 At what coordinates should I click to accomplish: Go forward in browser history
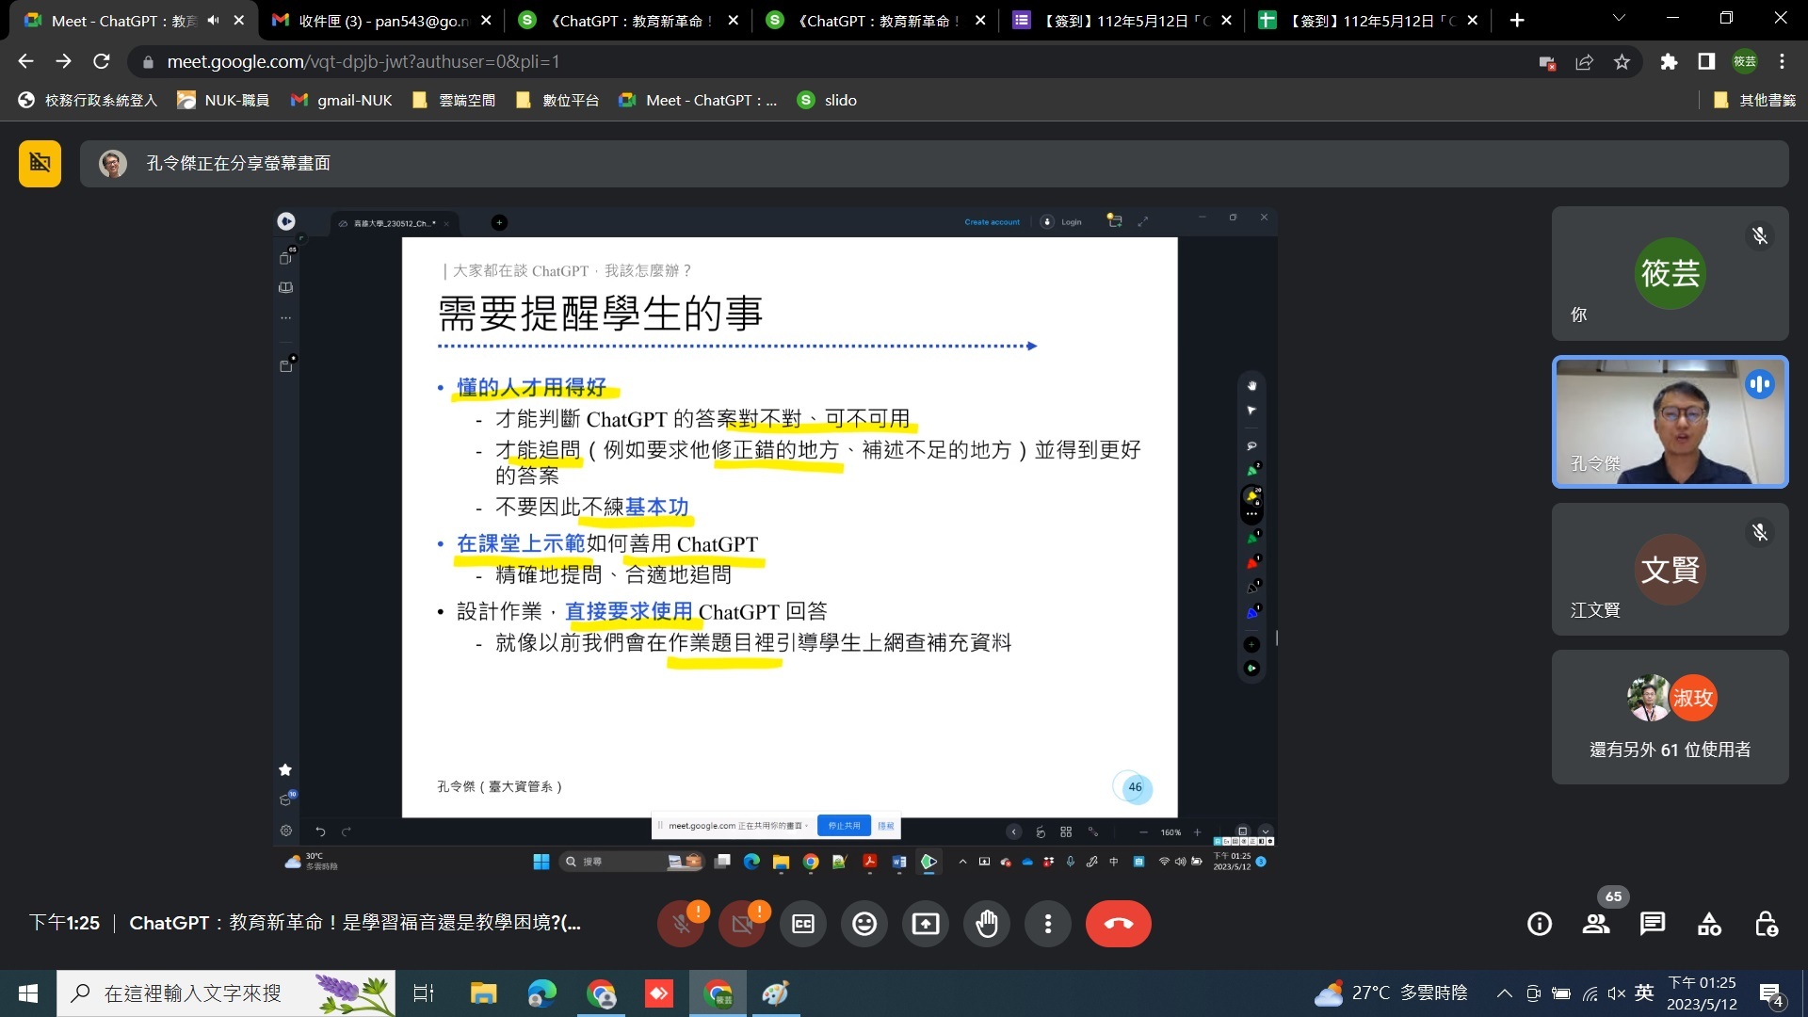[x=63, y=62]
